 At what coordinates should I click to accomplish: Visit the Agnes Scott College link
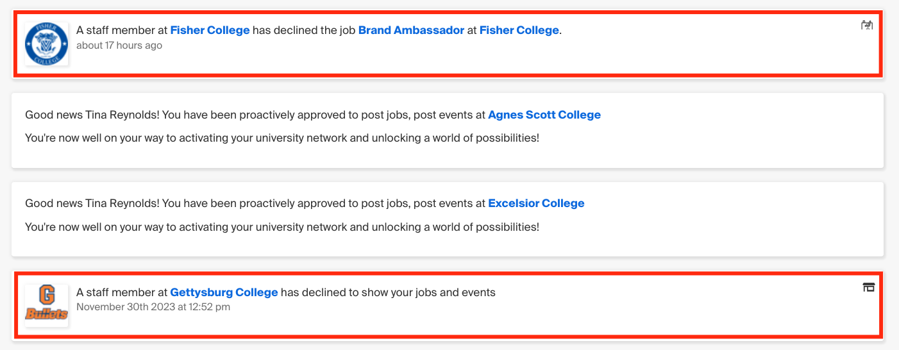point(544,115)
